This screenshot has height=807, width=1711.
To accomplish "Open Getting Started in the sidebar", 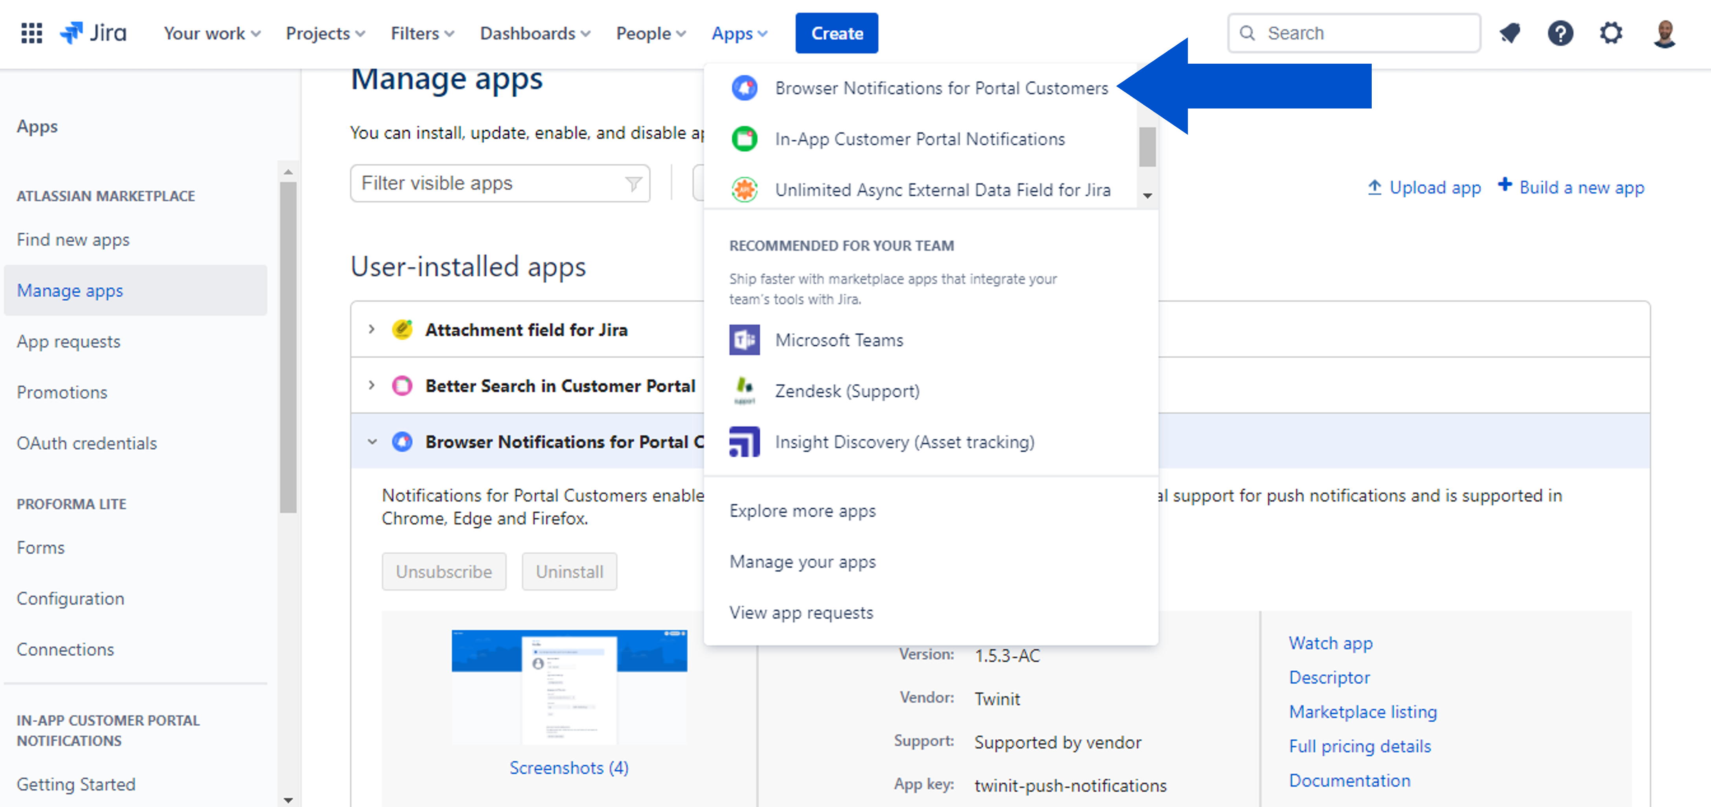I will (x=136, y=785).
